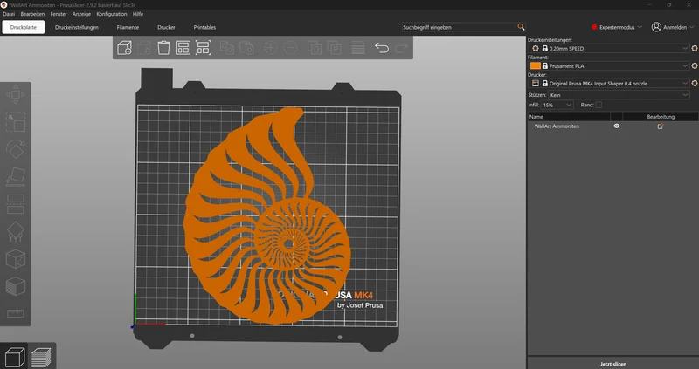Open the Fenster menu
The width and height of the screenshot is (699, 369).
pyautogui.click(x=59, y=14)
